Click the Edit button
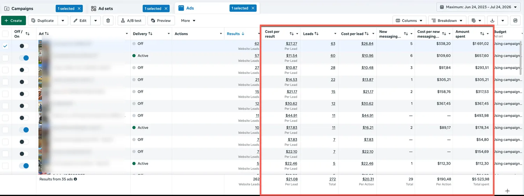The image size is (524, 196). pyautogui.click(x=80, y=21)
